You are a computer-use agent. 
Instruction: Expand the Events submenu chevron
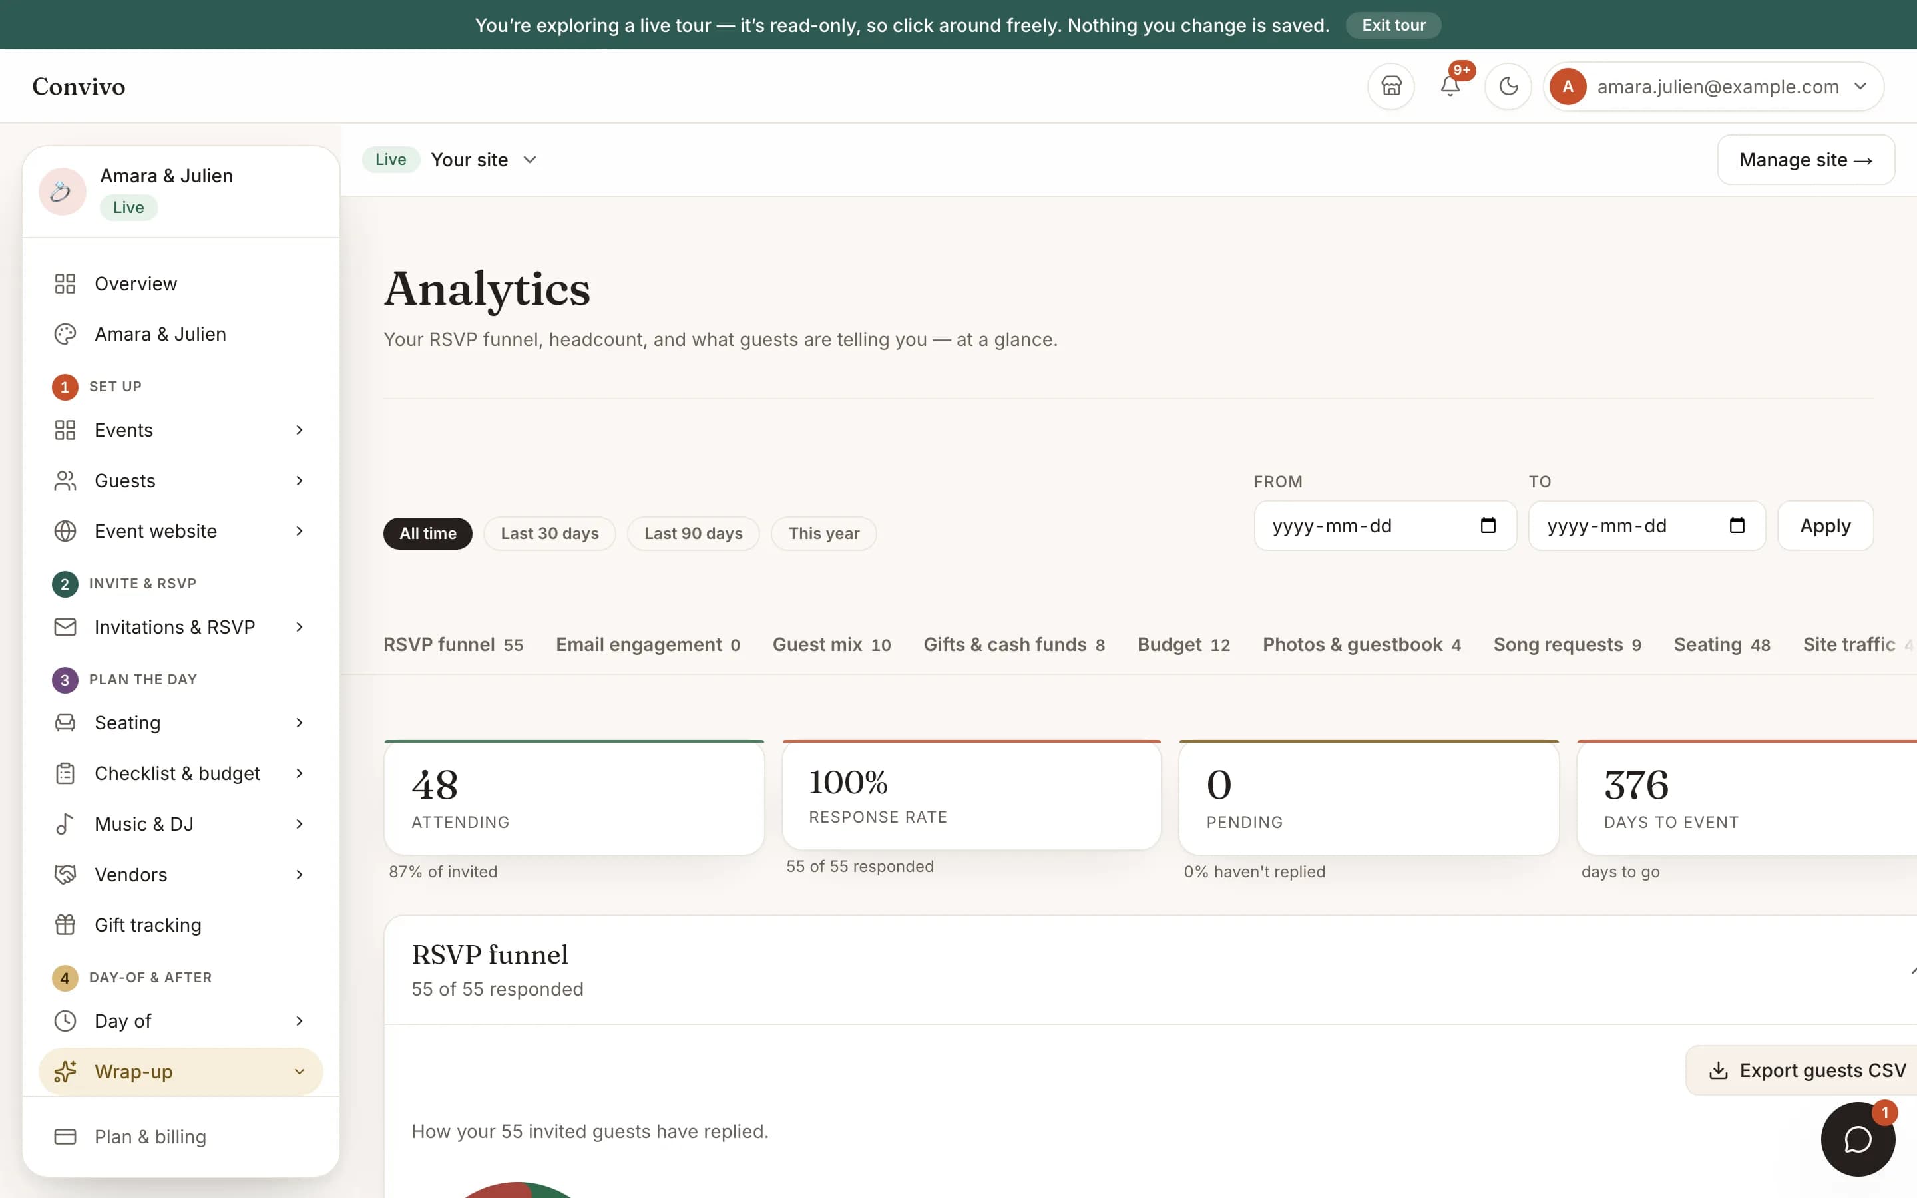click(300, 430)
